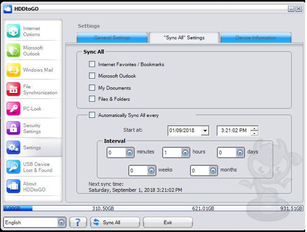307x232 pixels.
Task: Click the minutes value field showing 0
Action: (x=116, y=153)
